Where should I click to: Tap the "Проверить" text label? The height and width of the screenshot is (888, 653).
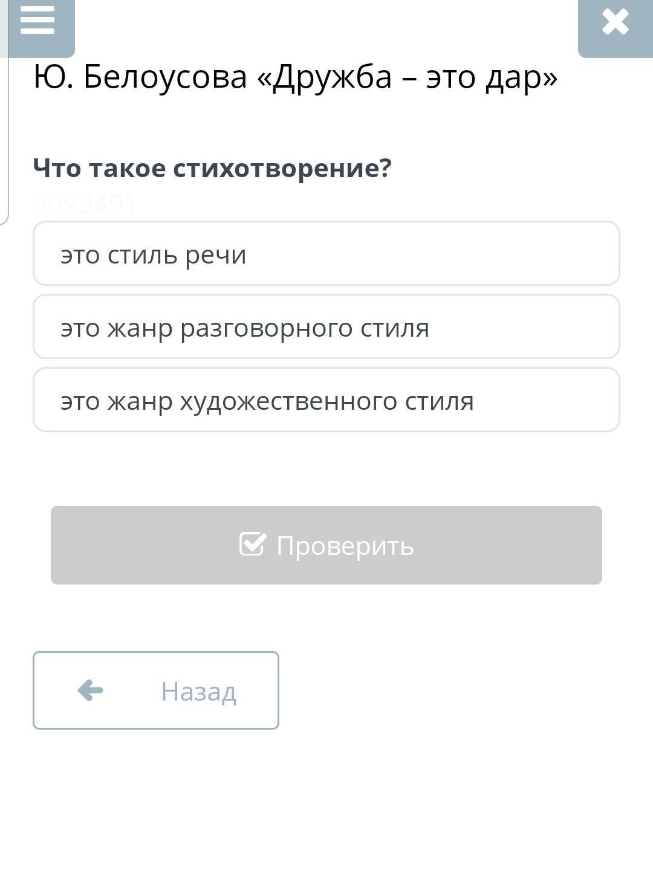345,546
